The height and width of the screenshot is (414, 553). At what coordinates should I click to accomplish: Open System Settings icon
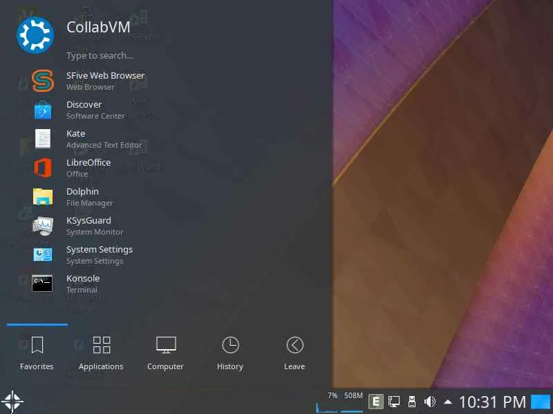click(x=43, y=255)
